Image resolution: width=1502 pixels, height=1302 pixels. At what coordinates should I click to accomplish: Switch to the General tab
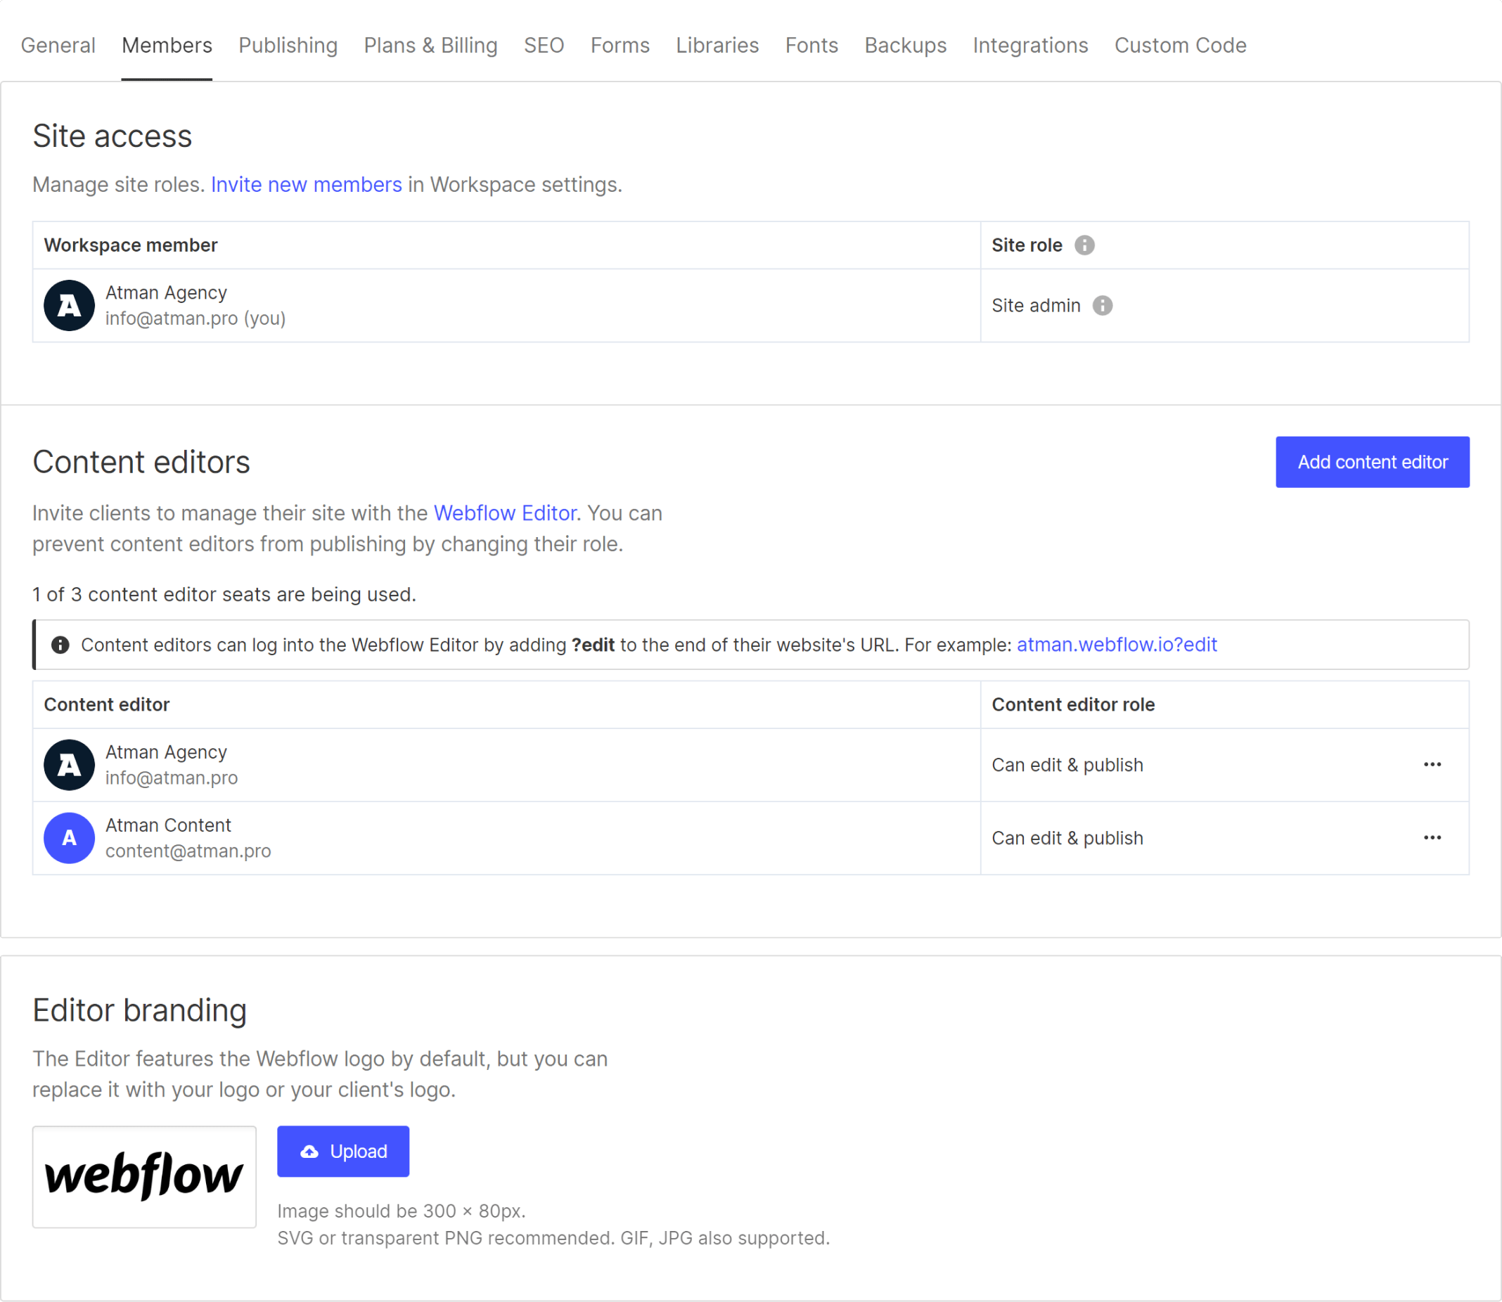tap(58, 45)
